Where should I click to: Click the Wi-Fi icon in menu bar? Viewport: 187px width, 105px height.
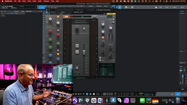(x=160, y=1)
